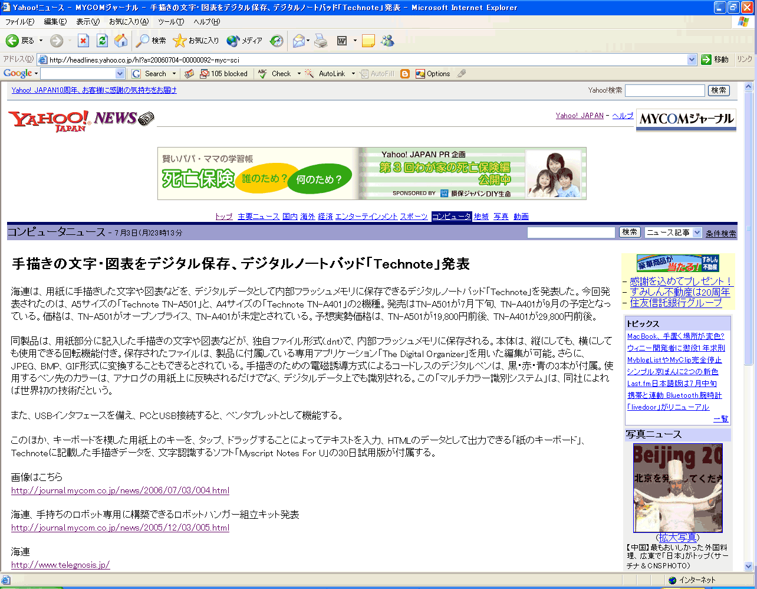This screenshot has height=589, width=757.
Task: Open the お気に入り(A) menu
Action: pyautogui.click(x=129, y=22)
